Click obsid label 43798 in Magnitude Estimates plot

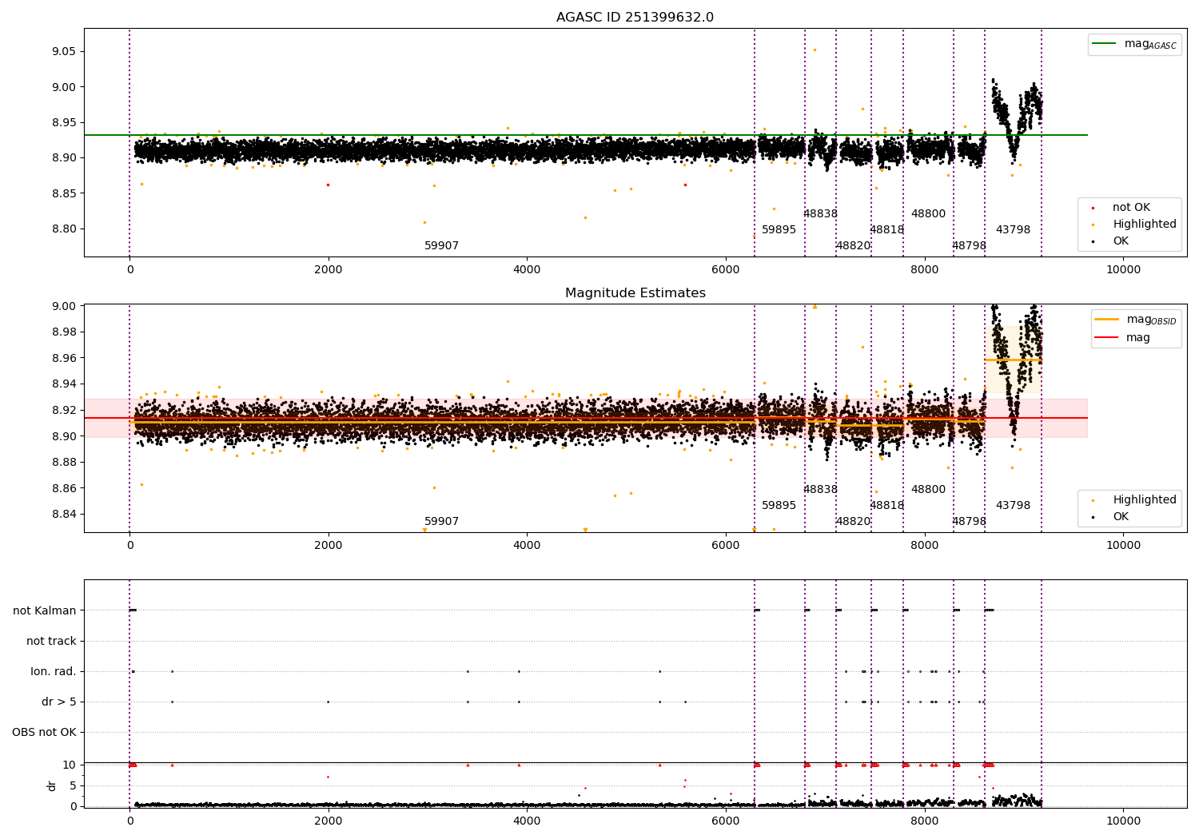pyautogui.click(x=1013, y=506)
